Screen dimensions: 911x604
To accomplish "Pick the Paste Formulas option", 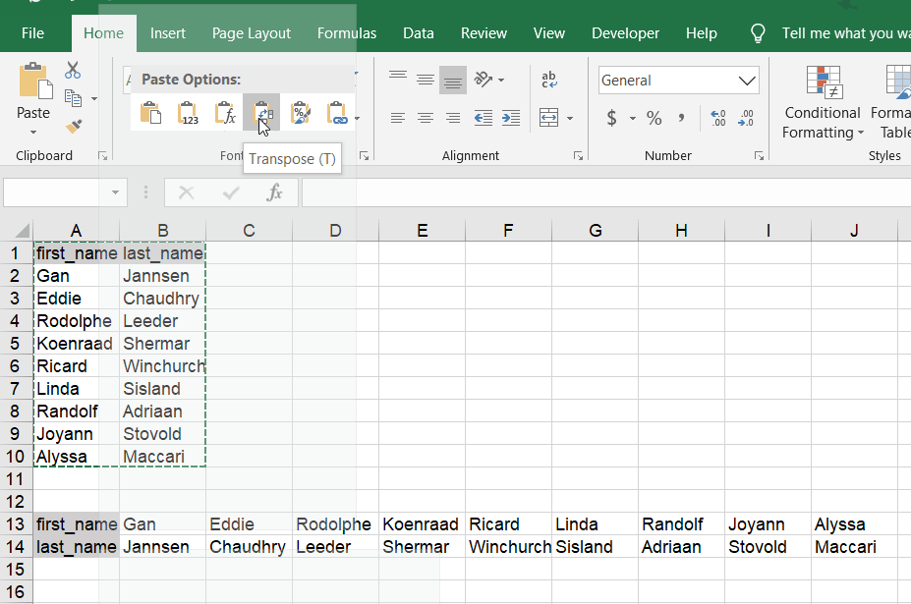I will [225, 112].
